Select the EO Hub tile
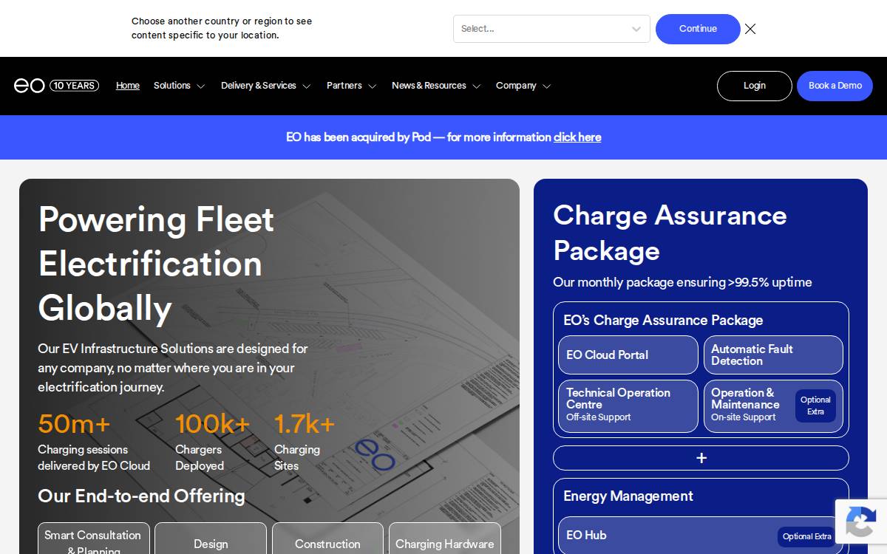This screenshot has height=554, width=887. [701, 536]
